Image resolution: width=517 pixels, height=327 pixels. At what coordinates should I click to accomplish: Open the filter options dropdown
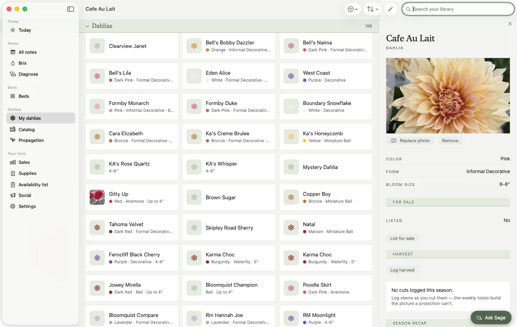353,9
